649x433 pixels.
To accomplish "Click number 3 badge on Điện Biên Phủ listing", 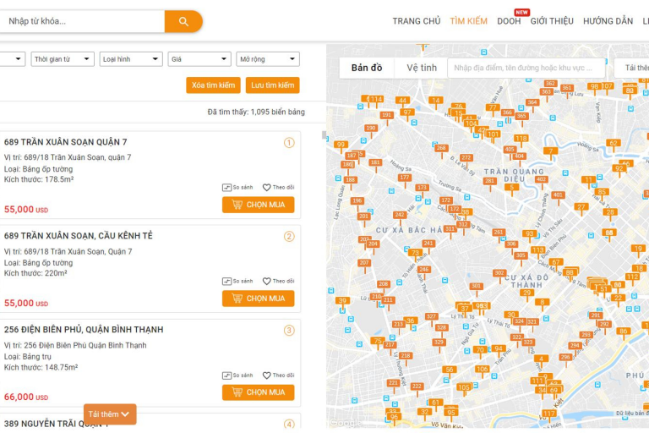I will pyautogui.click(x=289, y=331).
